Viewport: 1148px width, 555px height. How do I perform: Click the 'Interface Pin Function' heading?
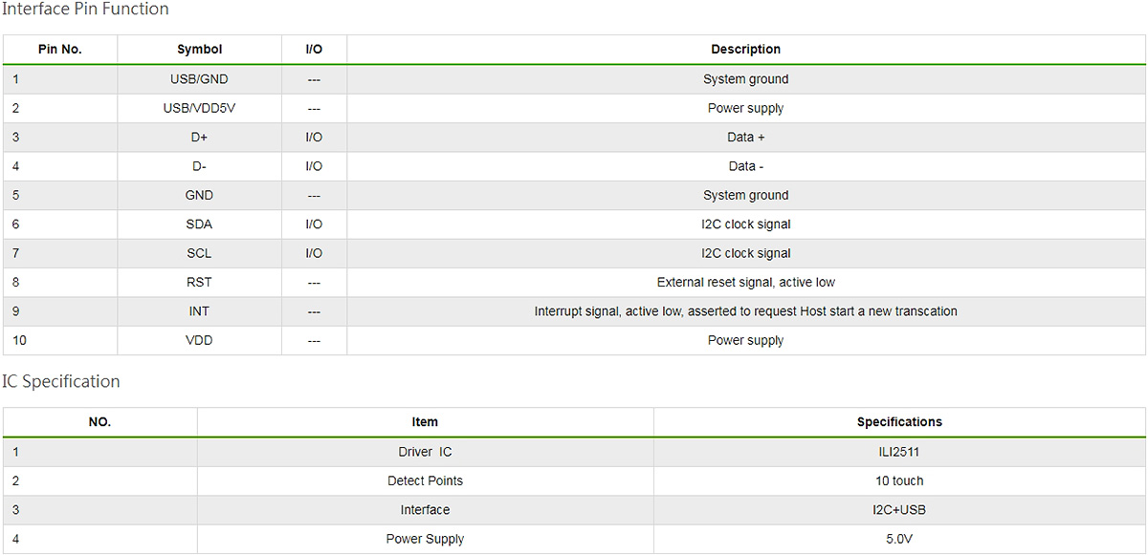coord(85,10)
